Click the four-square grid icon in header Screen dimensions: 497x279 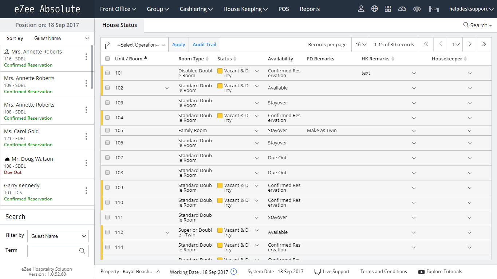coord(388,9)
